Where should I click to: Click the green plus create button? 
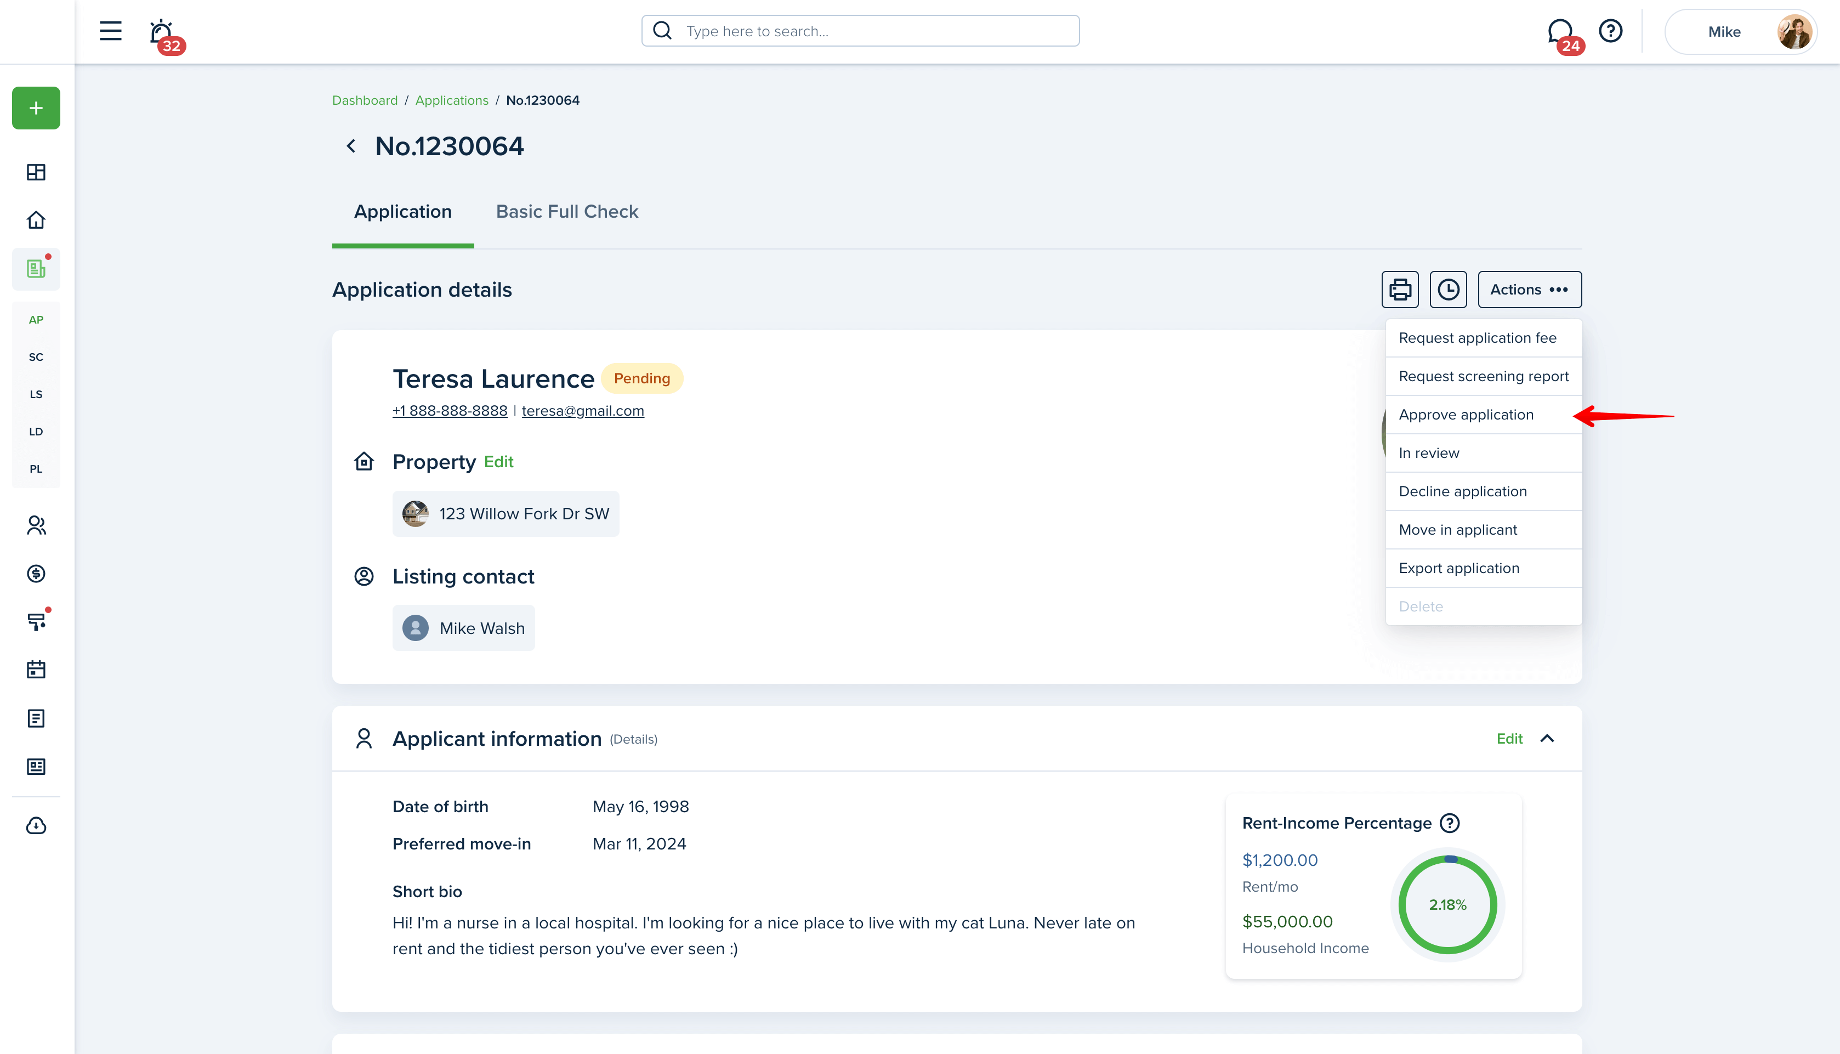[36, 108]
